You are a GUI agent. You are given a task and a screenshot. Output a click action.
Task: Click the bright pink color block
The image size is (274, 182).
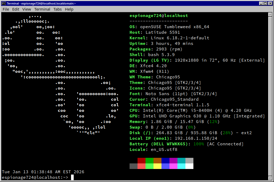click(x=173, y=166)
